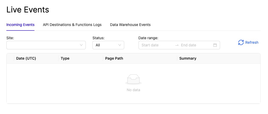Viewport: 268px width, 114px height.
Task: Click the Page Path column header
Action: [x=114, y=58]
